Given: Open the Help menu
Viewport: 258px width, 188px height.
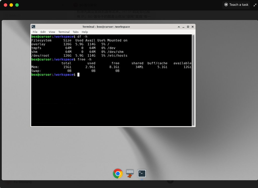Looking at the screenshot, I should (85, 32).
